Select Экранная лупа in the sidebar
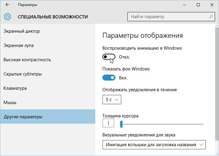Image resolution: width=219 pixels, height=156 pixels. 19,45
